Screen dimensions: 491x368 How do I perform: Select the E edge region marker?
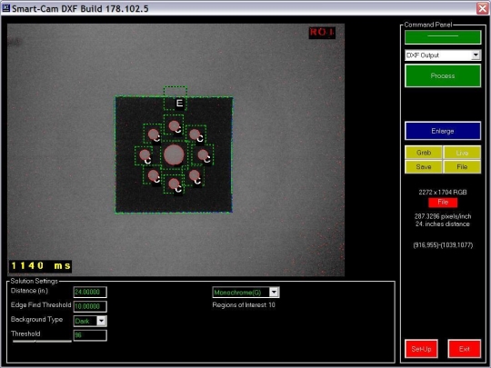179,103
